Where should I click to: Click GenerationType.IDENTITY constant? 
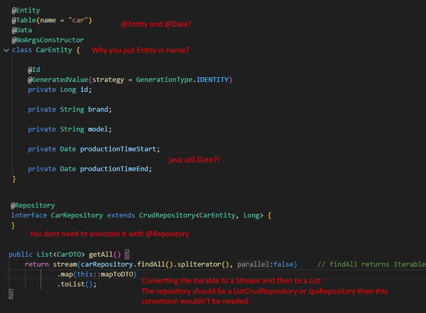click(x=182, y=80)
